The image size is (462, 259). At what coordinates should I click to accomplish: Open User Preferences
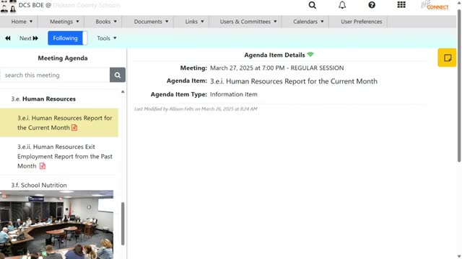coord(361,22)
